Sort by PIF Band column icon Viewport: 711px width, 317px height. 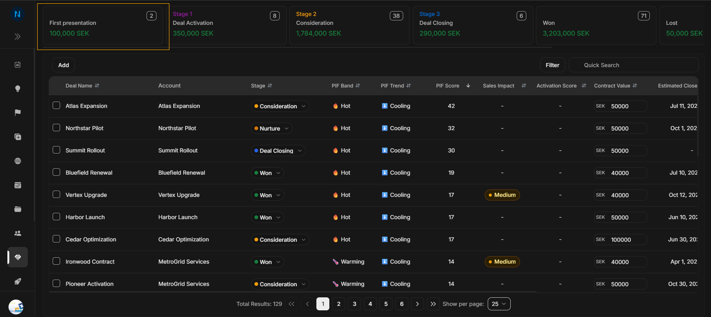coord(358,86)
